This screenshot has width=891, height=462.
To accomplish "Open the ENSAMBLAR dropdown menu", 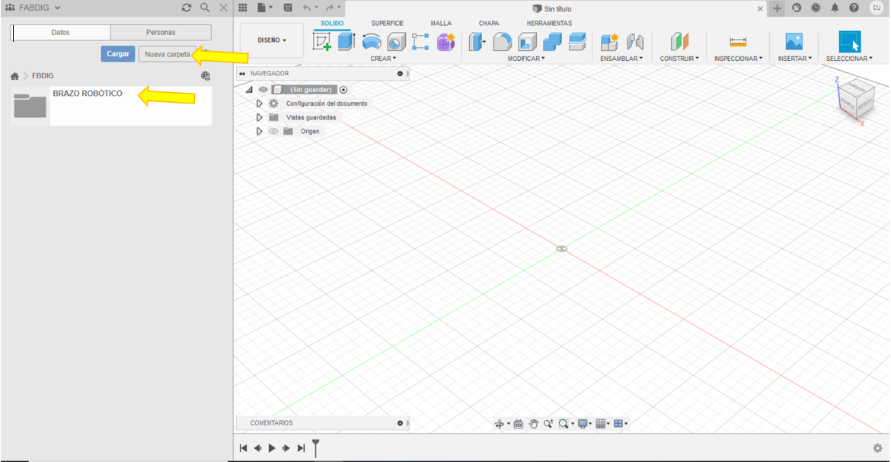I will click(x=621, y=59).
